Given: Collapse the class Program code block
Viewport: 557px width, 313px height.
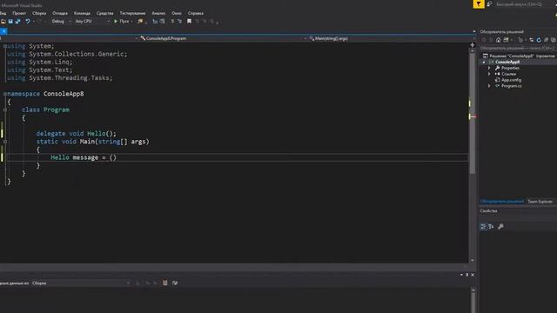Looking at the screenshot, I should [5, 110].
